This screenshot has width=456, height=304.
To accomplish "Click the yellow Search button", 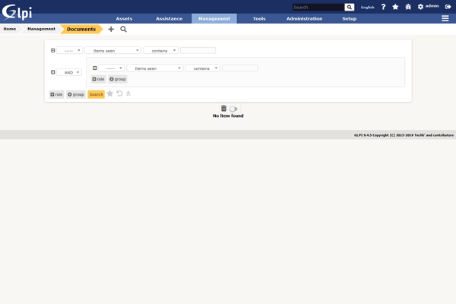I will point(96,94).
